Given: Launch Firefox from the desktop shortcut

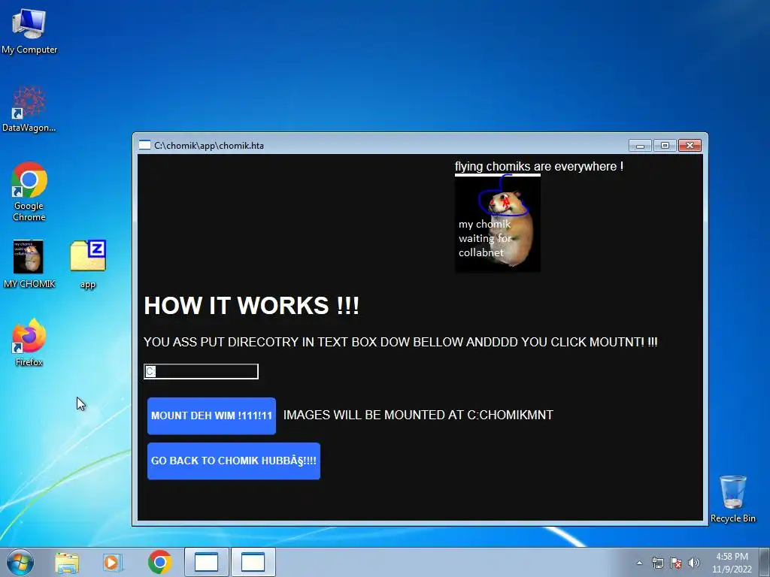Looking at the screenshot, I should 29,343.
